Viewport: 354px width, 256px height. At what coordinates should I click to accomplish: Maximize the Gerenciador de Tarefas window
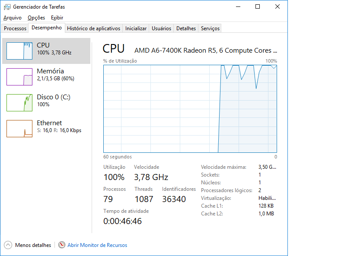pyautogui.click(x=258, y=7)
